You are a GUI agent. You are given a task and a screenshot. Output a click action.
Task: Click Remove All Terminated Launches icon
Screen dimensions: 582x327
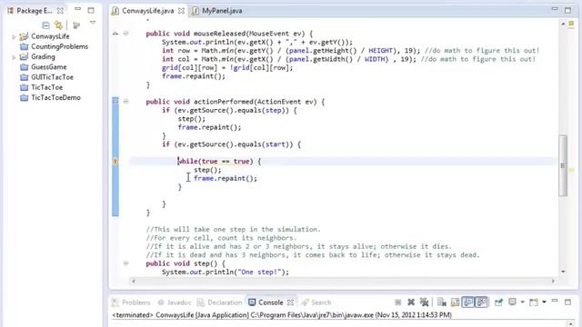click(424, 302)
